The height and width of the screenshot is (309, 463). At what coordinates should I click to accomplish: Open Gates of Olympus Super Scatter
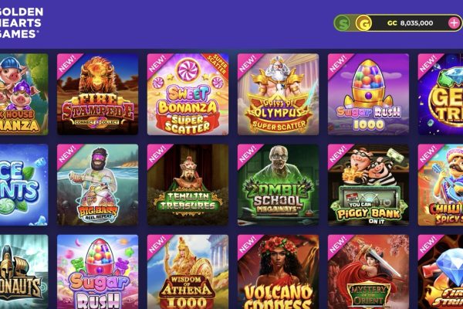pos(278,94)
